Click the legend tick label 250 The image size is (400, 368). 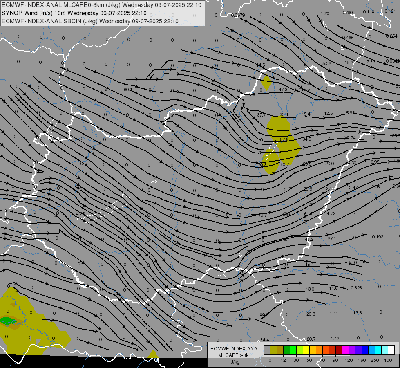click(x=375, y=360)
